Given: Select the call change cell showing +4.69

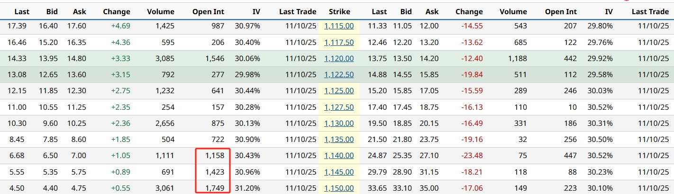Looking at the screenshot, I should (x=121, y=26).
